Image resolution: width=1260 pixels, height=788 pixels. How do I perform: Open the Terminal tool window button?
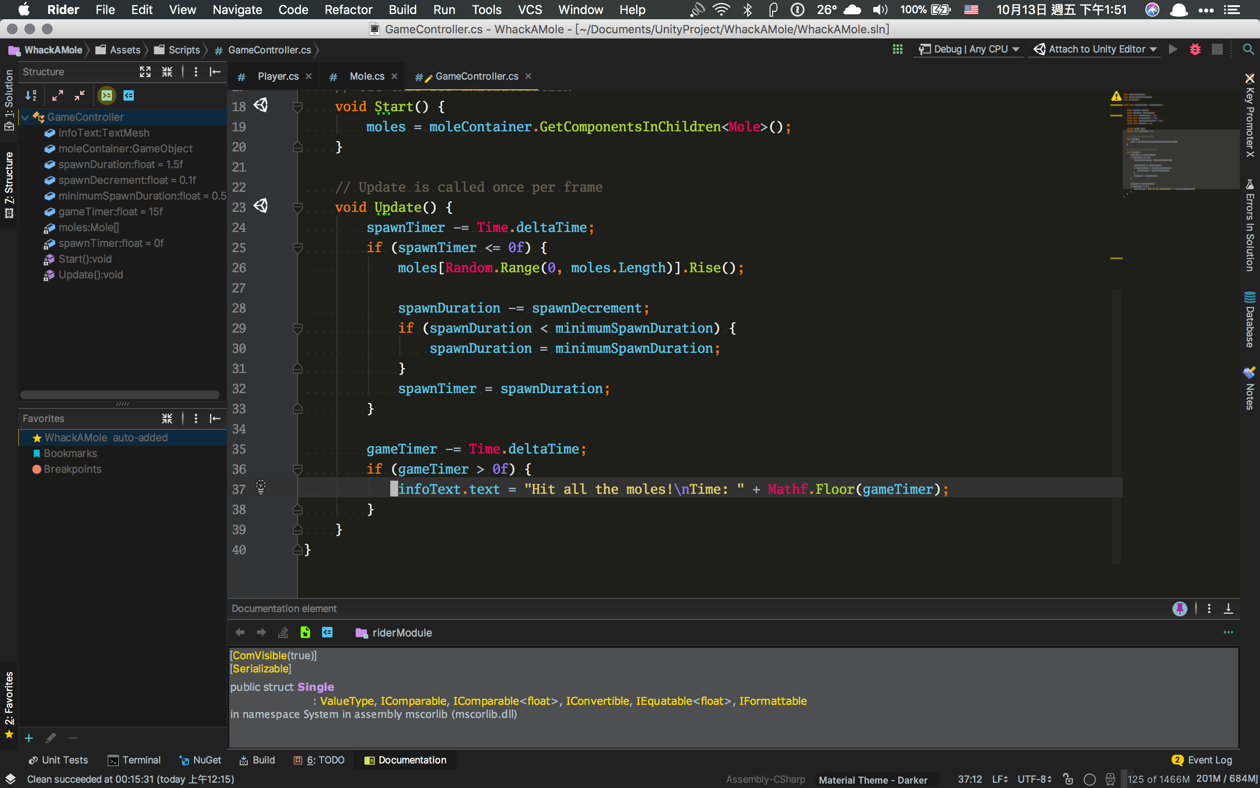point(134,760)
